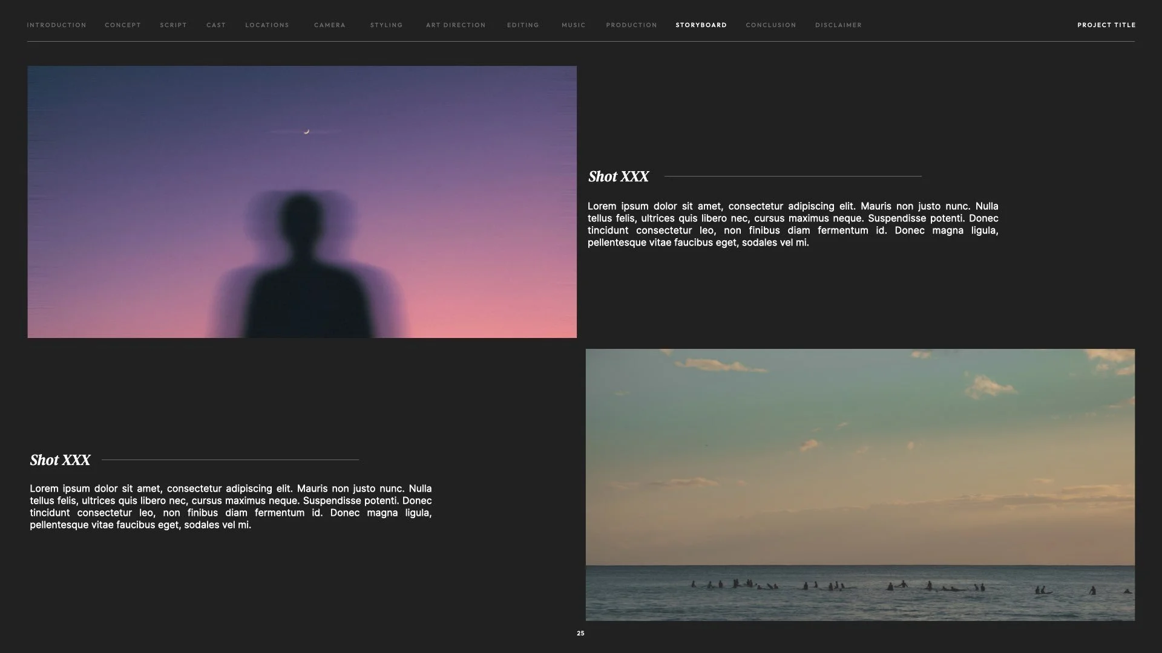1162x653 pixels.
Task: Go to the Concept section
Action: [x=123, y=25]
